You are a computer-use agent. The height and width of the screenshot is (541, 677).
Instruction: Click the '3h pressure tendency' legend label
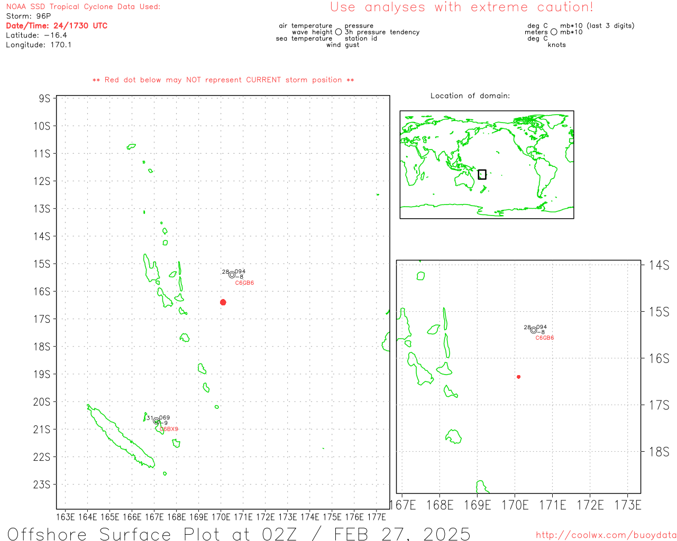coord(382,32)
